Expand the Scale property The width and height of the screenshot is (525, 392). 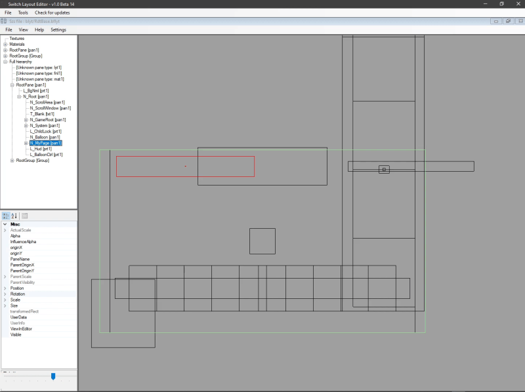[x=5, y=300]
